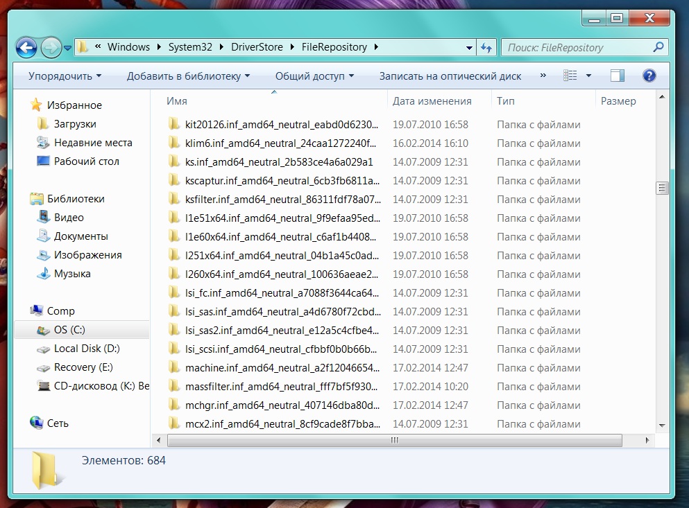Select the lsi_fc.inf_amd64_neutral folder name

point(282,293)
